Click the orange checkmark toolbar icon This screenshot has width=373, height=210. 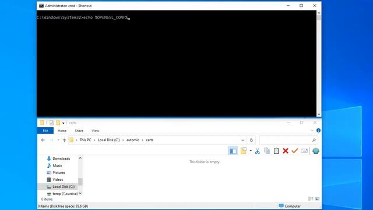click(x=295, y=150)
